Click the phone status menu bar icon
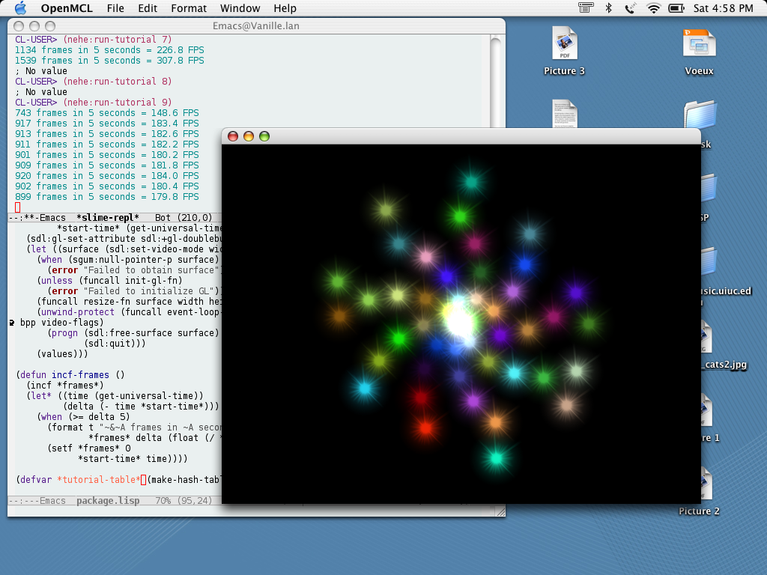 pyautogui.click(x=631, y=7)
